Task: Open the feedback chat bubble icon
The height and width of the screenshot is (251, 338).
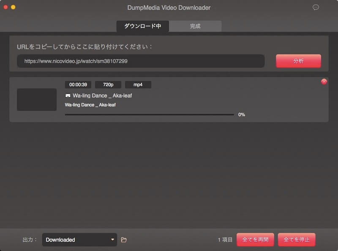Action: [x=316, y=8]
